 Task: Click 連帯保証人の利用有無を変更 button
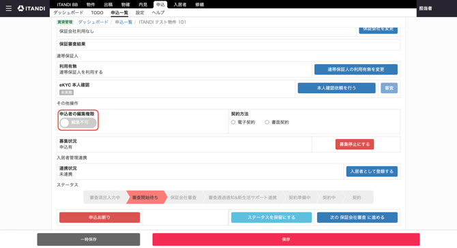356,69
